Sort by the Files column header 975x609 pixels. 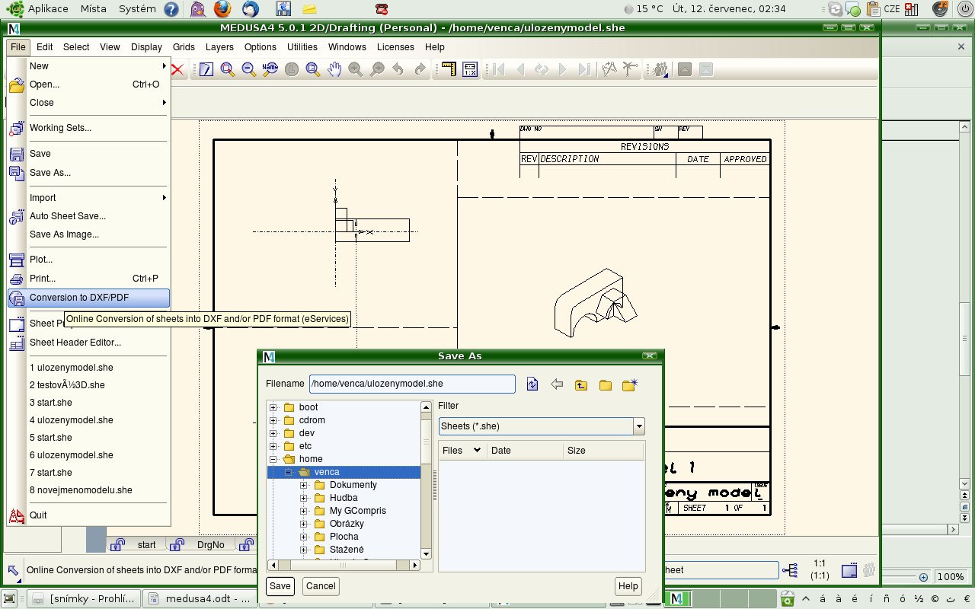pyautogui.click(x=463, y=451)
